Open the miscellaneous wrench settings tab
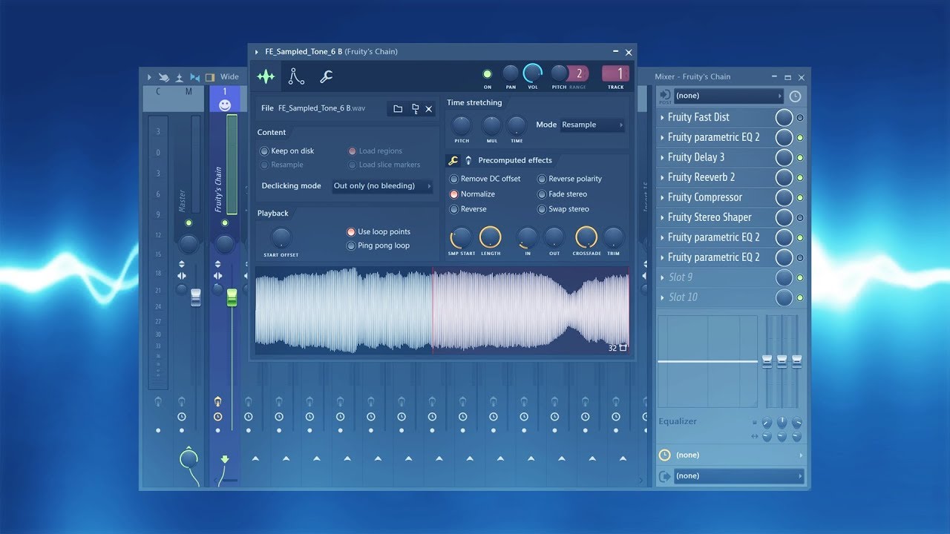This screenshot has width=950, height=534. tap(326, 76)
